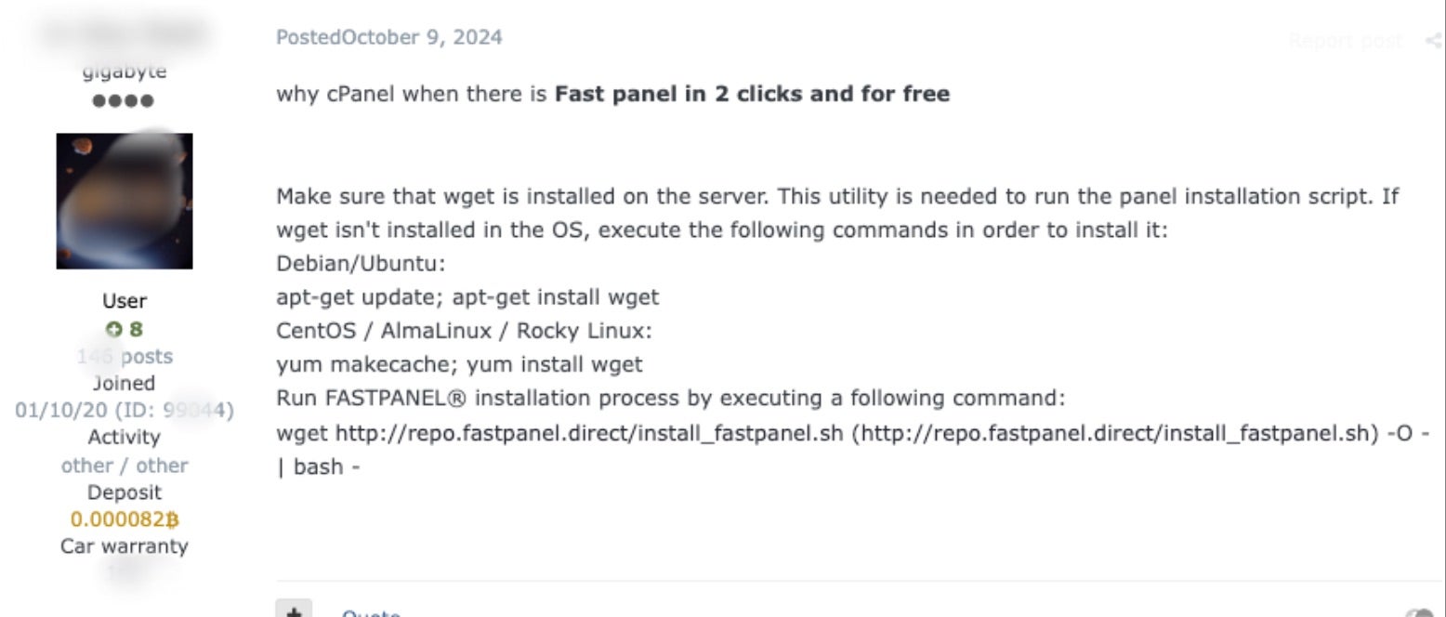Click the user's posts count link
1446x617 pixels.
125,356
